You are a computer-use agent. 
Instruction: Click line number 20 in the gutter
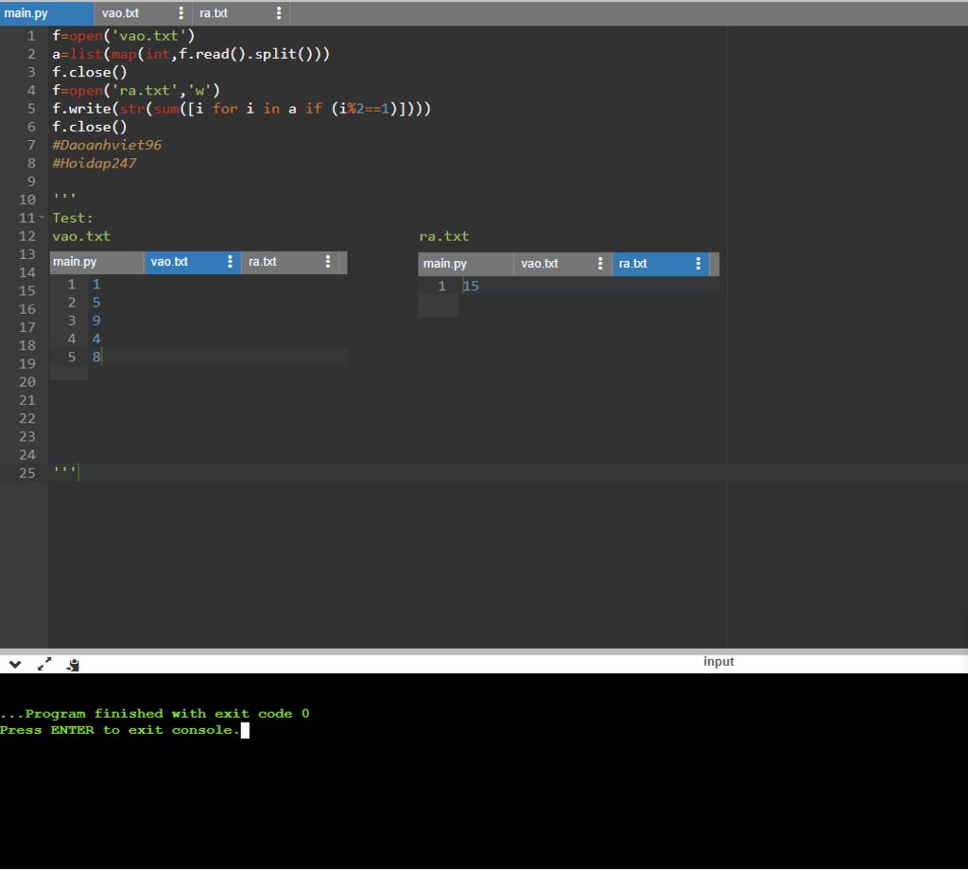[x=27, y=382]
